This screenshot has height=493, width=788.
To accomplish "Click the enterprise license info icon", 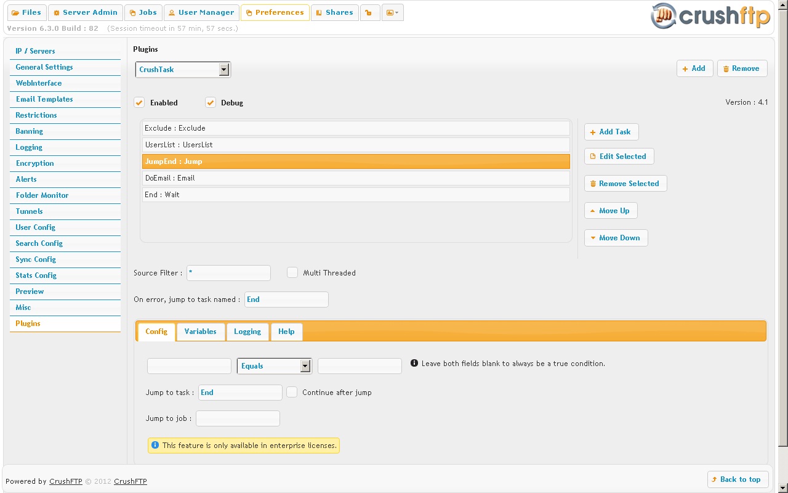I will [x=155, y=445].
